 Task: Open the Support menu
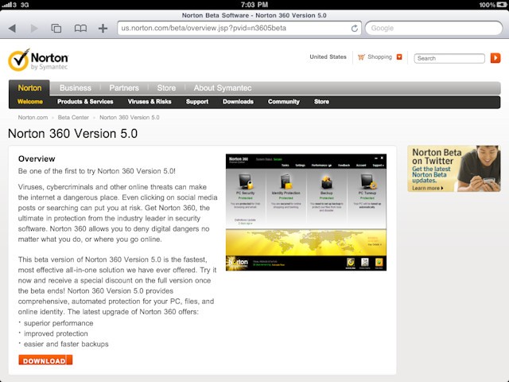[197, 102]
